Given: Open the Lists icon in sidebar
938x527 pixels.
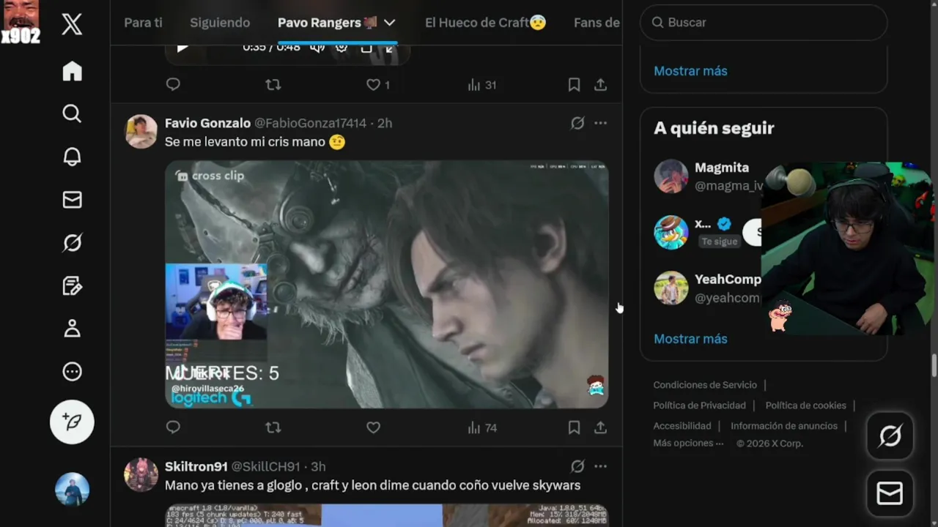Looking at the screenshot, I should point(72,285).
